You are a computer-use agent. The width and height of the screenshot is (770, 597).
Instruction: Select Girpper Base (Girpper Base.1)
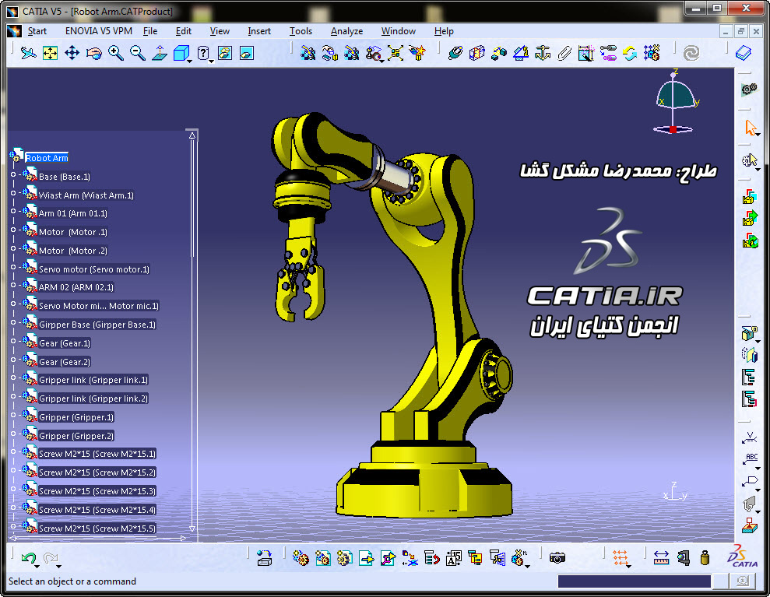click(97, 325)
